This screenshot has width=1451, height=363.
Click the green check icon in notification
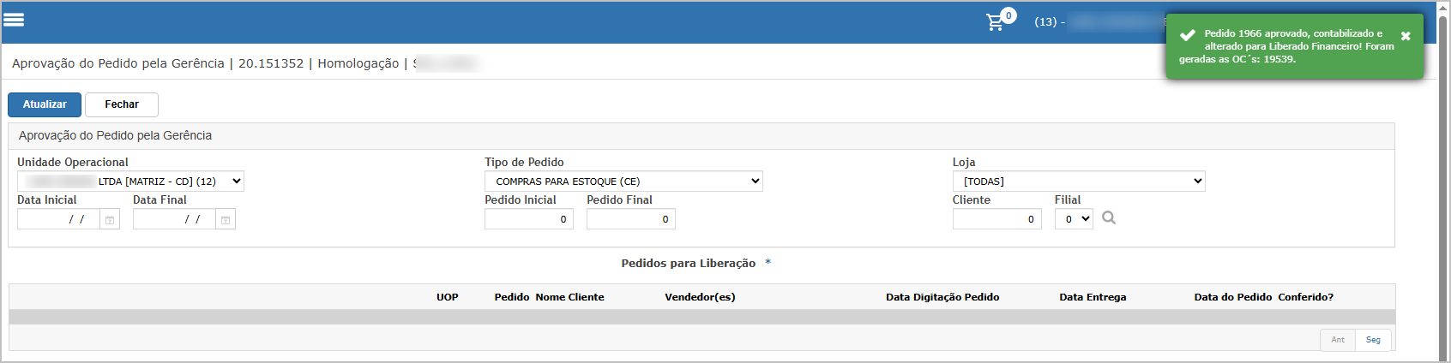point(1188,35)
